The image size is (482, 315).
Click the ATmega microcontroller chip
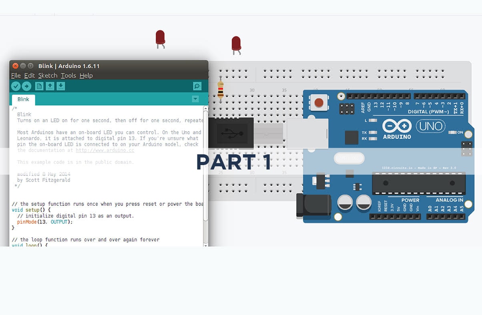pyautogui.click(x=419, y=183)
